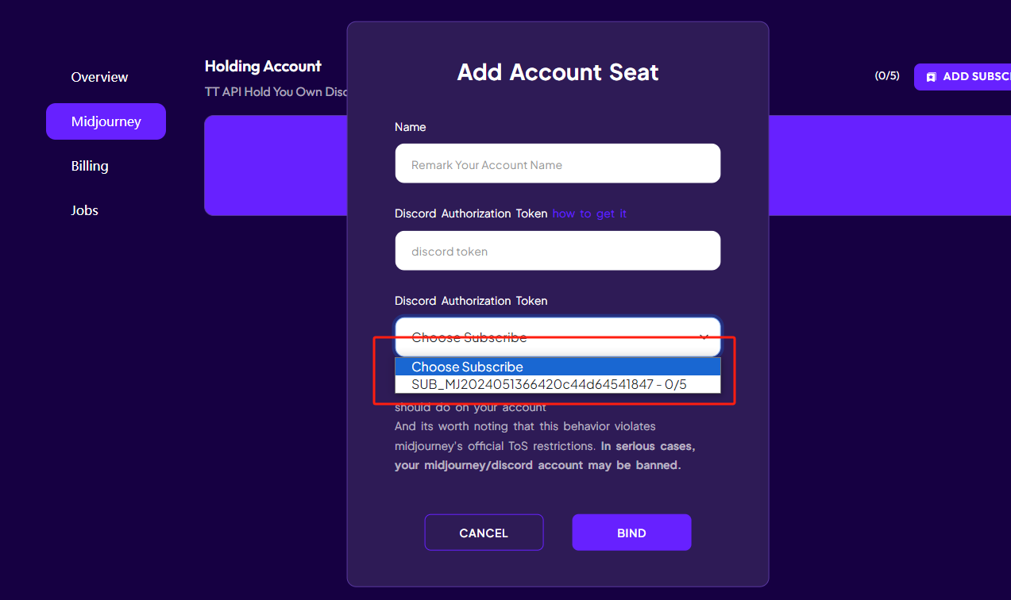Click the (0/5) seat counter

887,75
